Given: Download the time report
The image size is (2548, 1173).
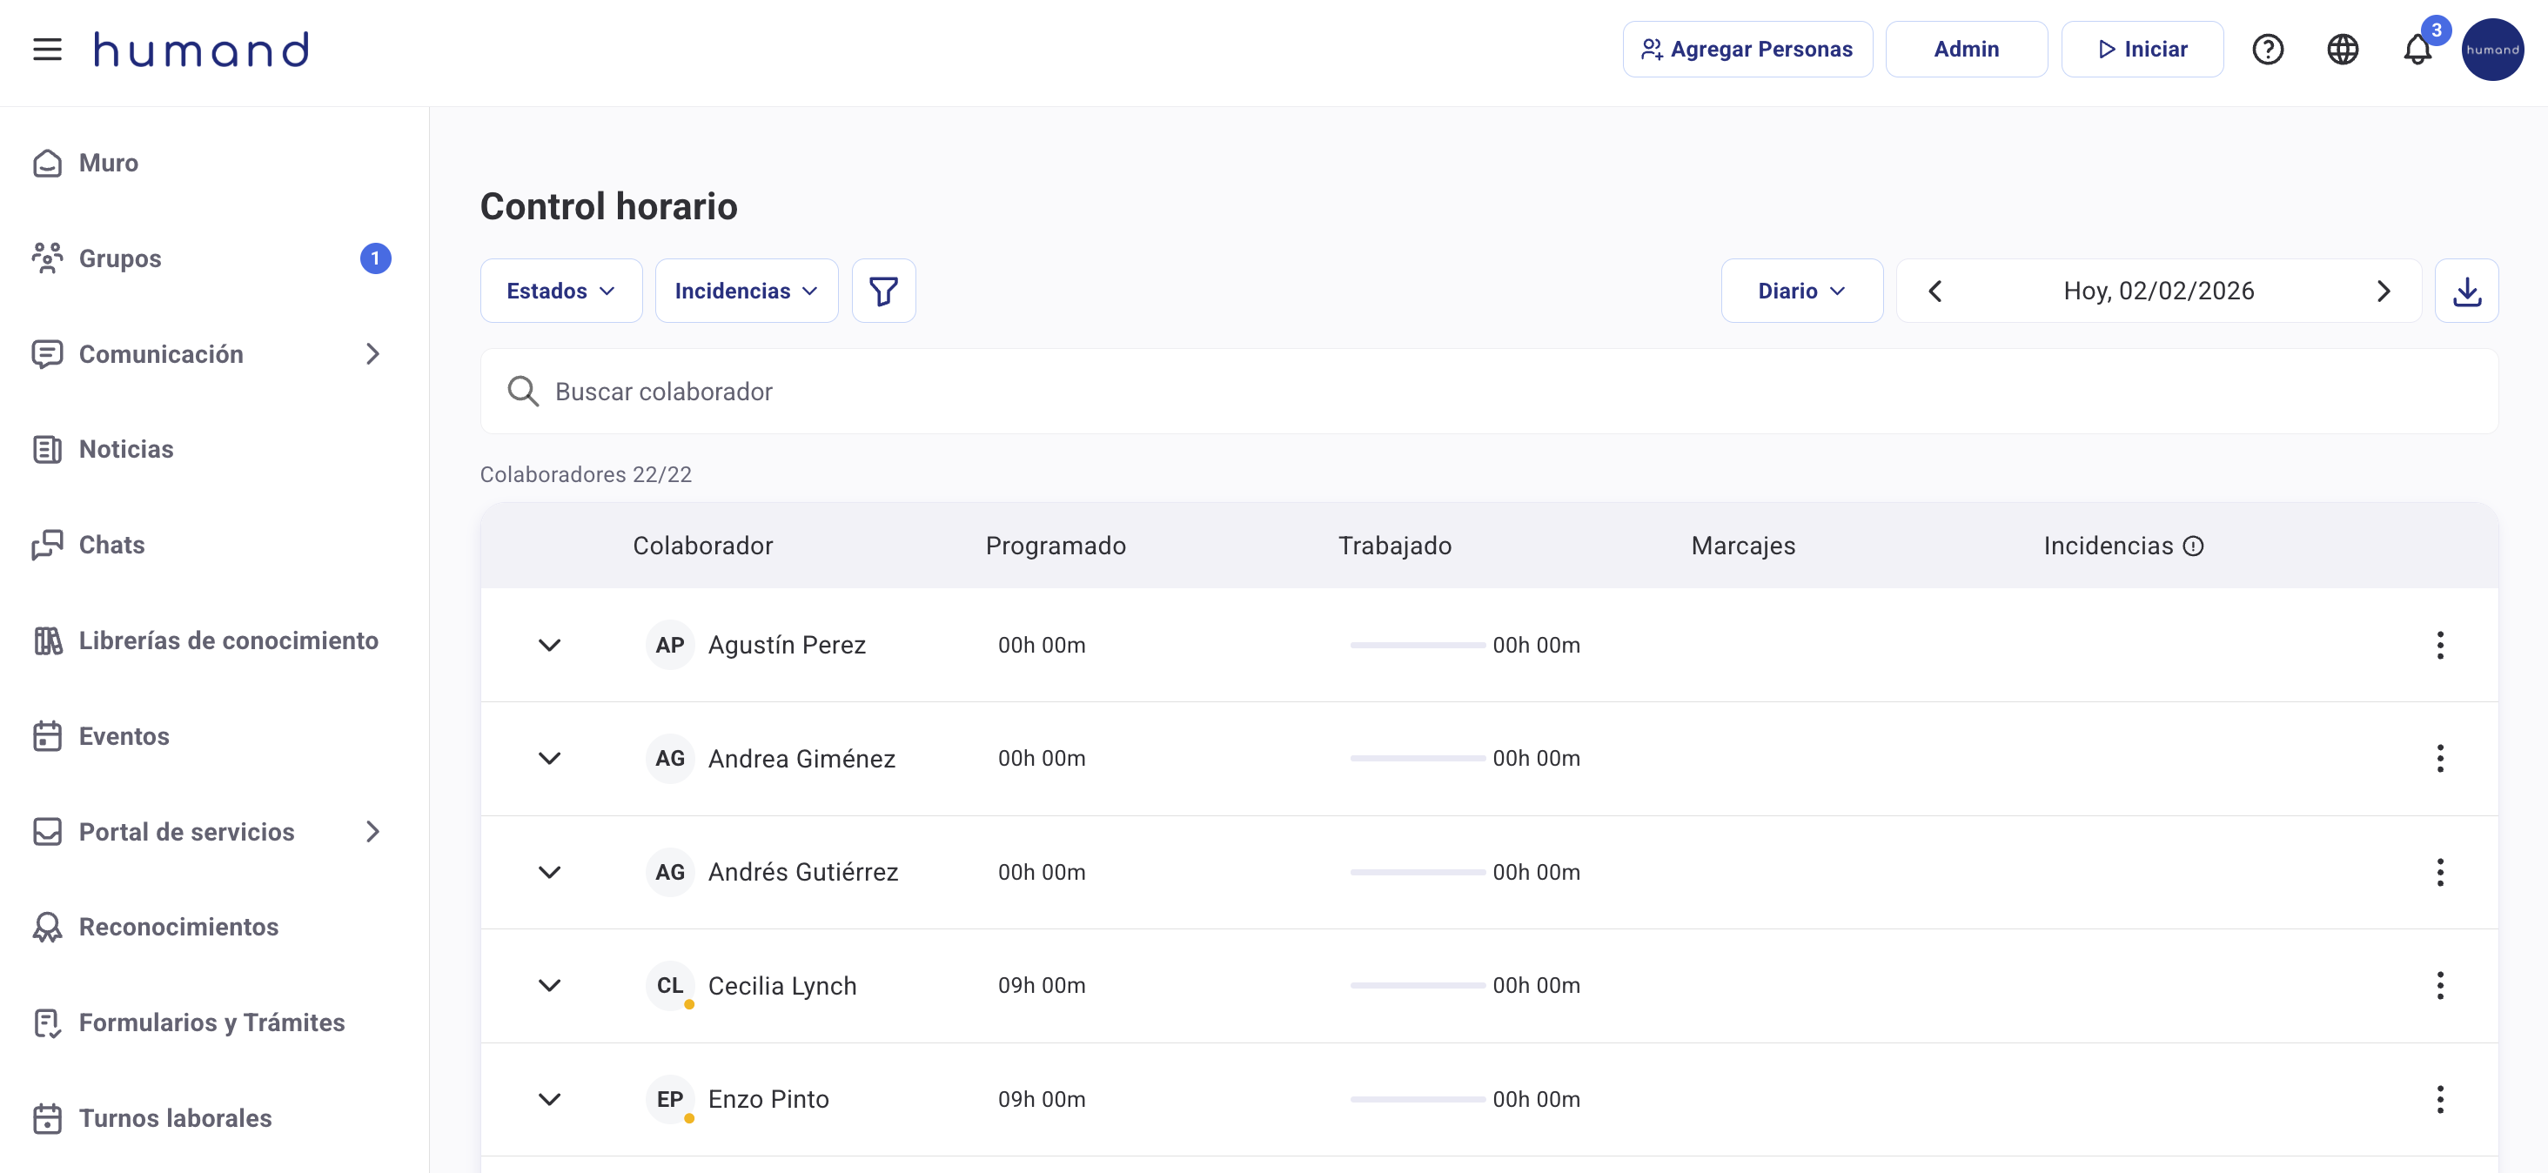Looking at the screenshot, I should 2466,291.
